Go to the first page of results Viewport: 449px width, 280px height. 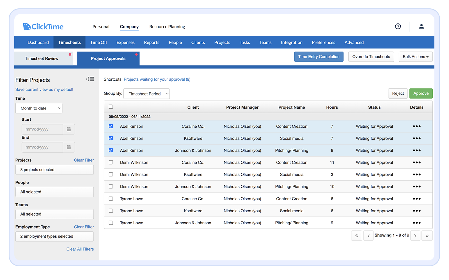[357, 236]
